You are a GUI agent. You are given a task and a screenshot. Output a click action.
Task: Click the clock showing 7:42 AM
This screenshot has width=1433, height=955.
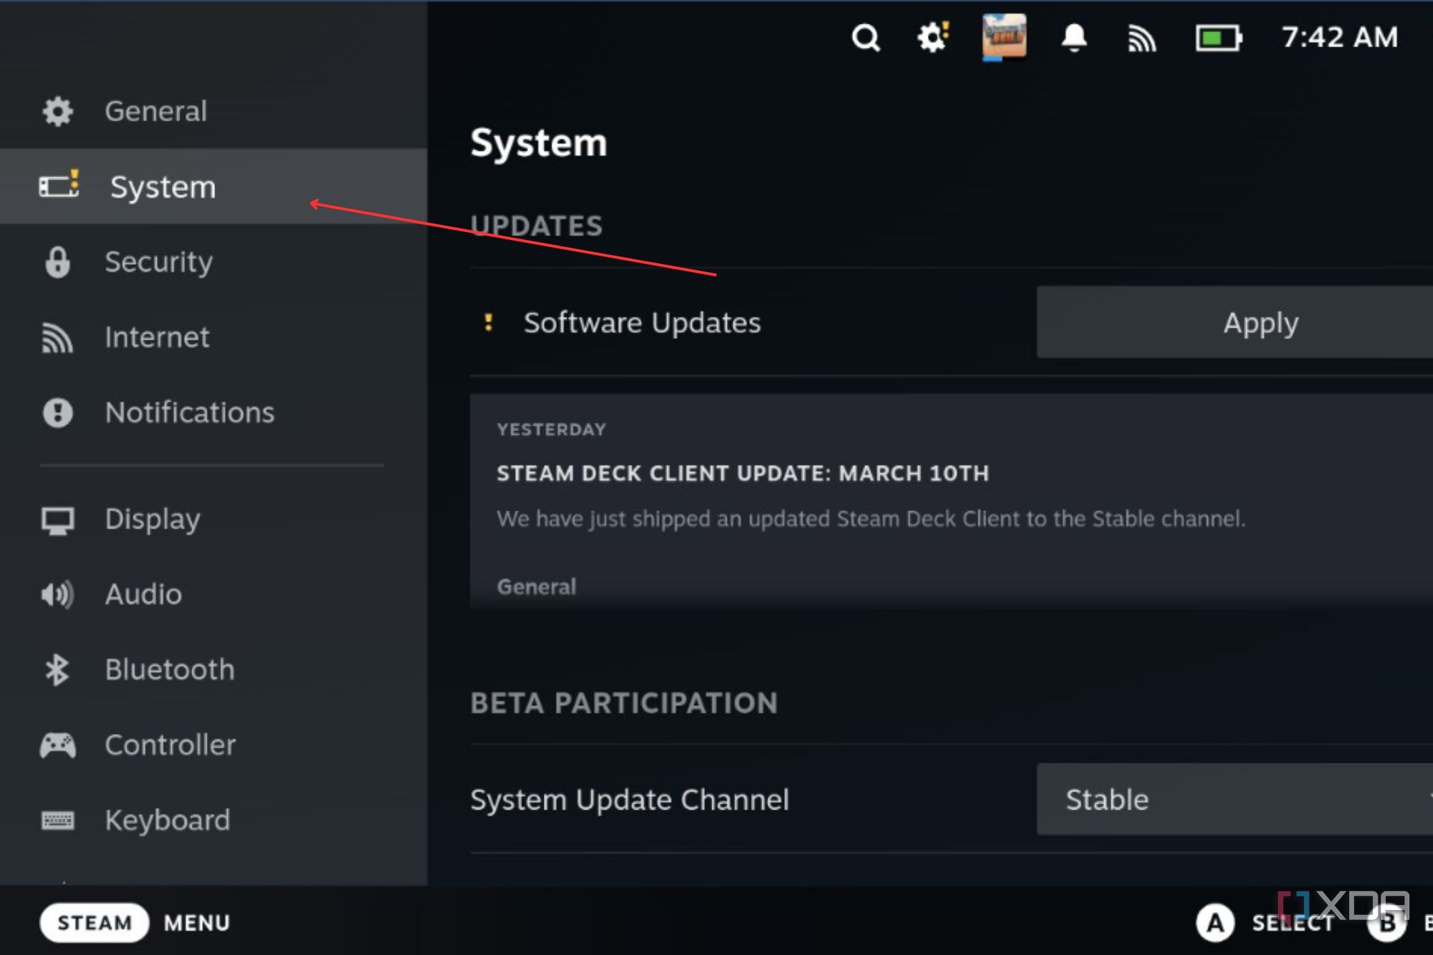[x=1340, y=37]
